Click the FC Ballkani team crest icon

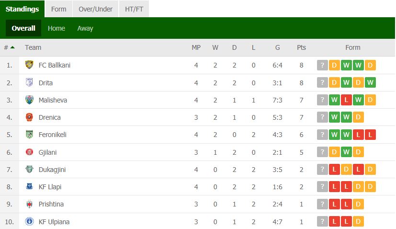tap(29, 65)
